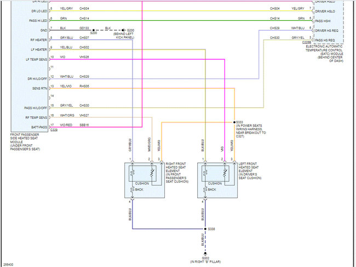The image size is (356, 267).
Task: Select the LF TEMP SENS label
Action: (x=36, y=60)
